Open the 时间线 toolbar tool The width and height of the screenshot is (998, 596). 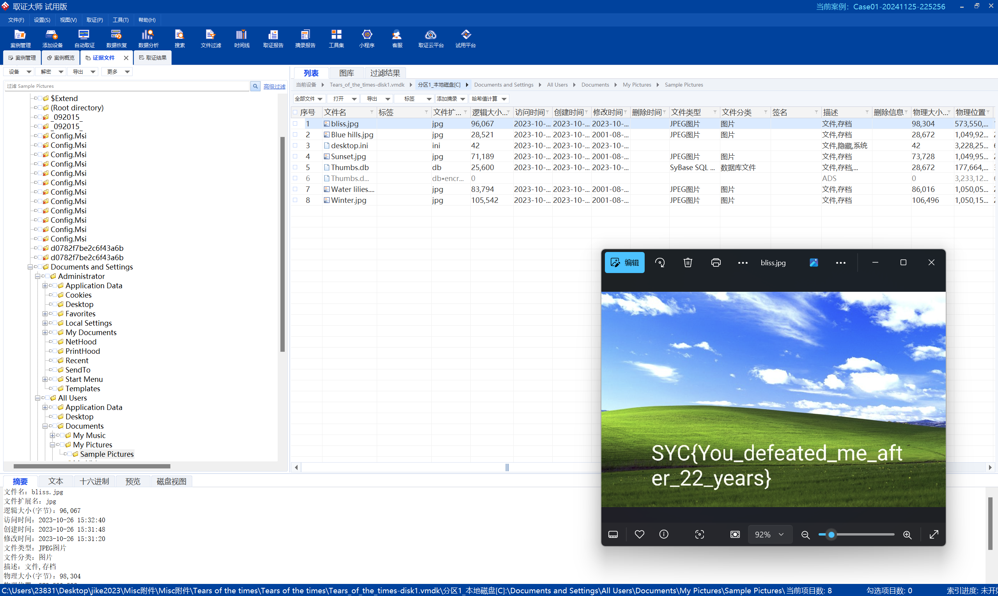tap(242, 39)
